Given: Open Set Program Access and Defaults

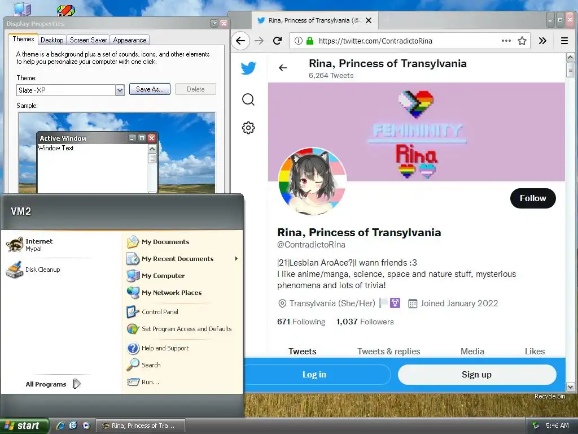Looking at the screenshot, I should pos(179,329).
